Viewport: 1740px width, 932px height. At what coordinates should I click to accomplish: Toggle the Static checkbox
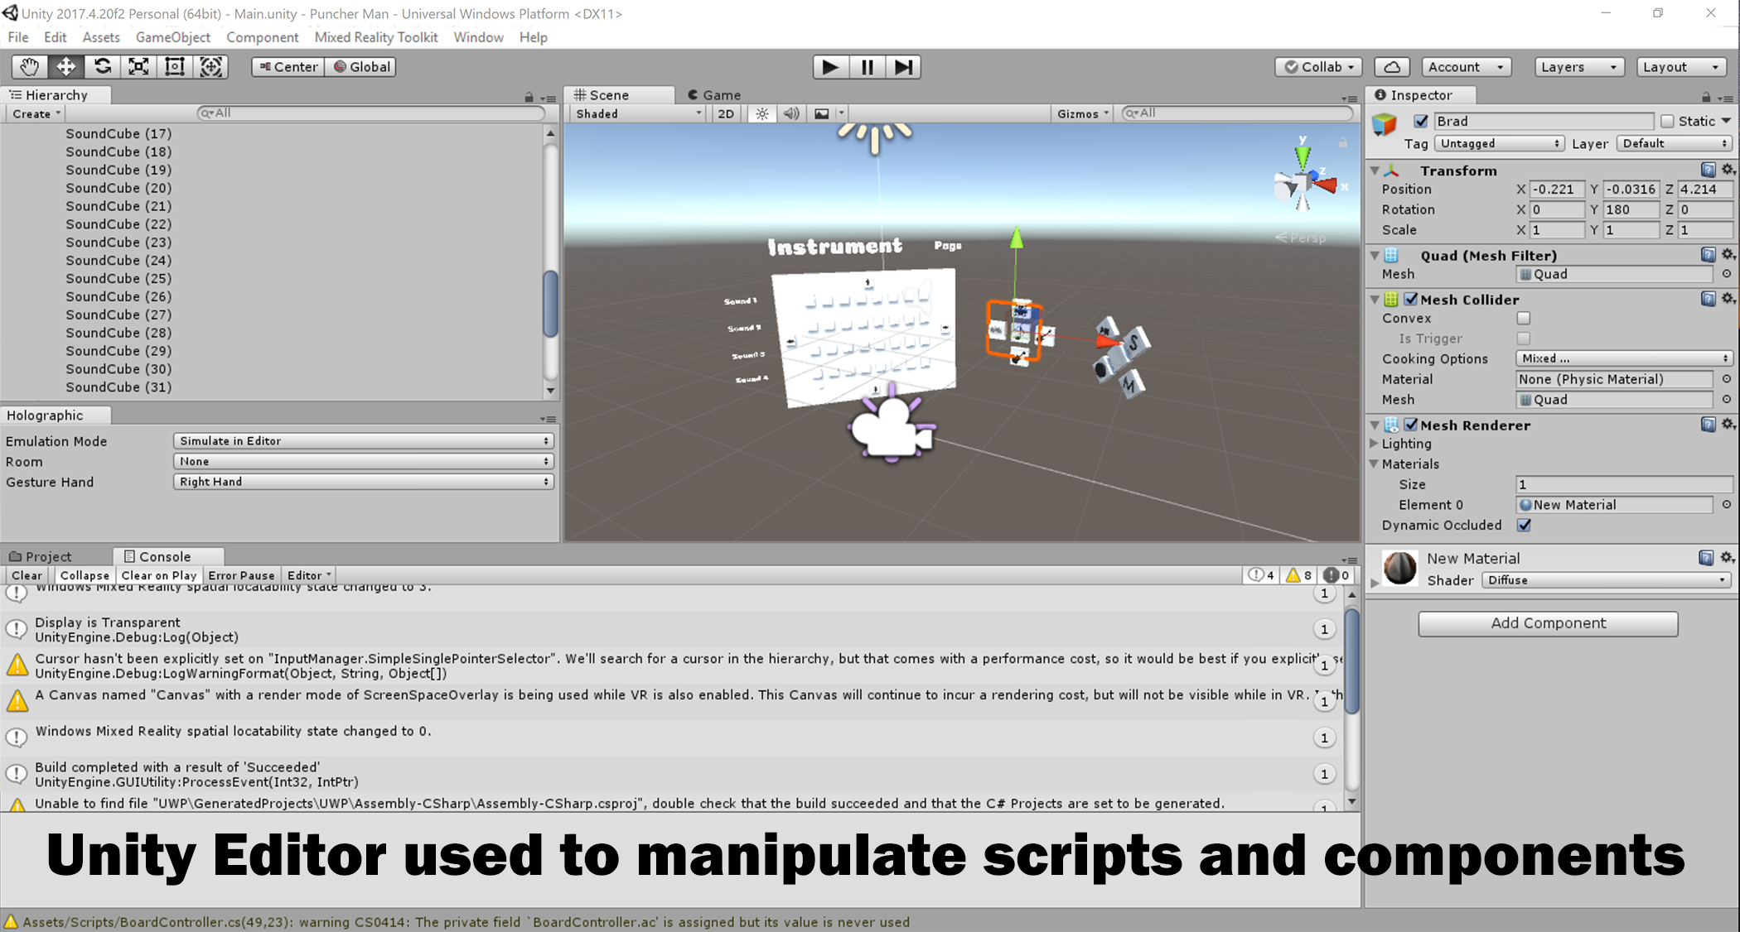point(1667,121)
